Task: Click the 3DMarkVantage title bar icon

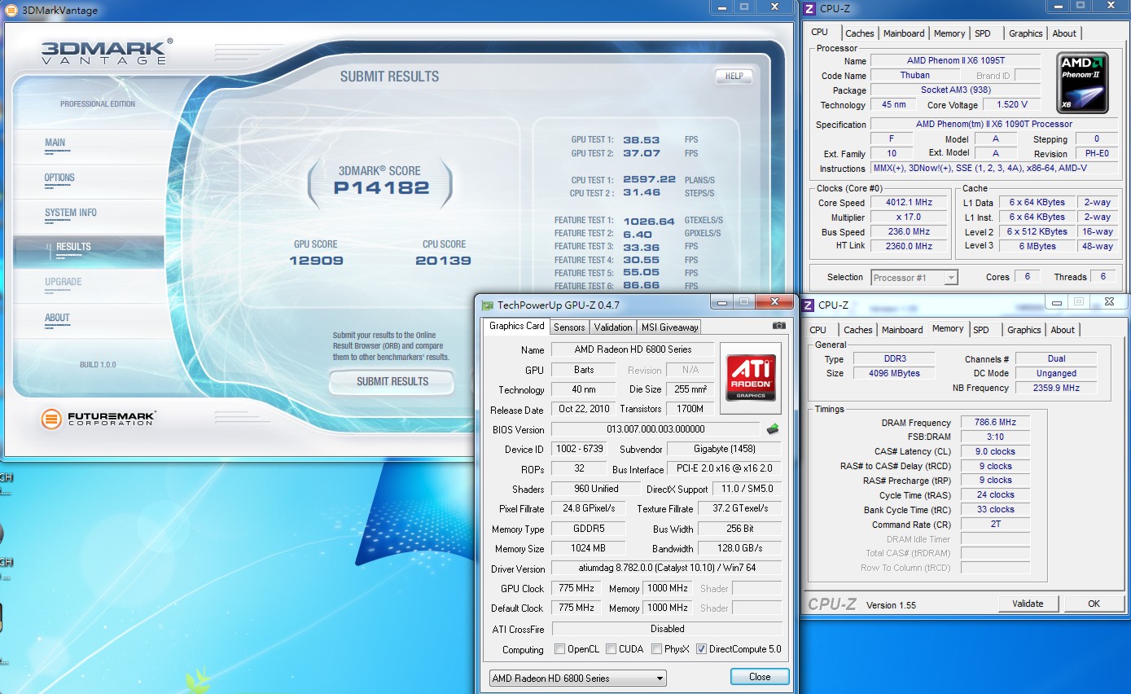Action: click(x=13, y=10)
